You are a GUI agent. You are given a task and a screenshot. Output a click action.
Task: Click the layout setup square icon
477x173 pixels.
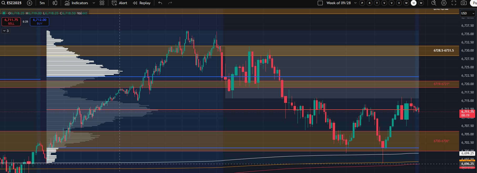(x=320, y=3)
